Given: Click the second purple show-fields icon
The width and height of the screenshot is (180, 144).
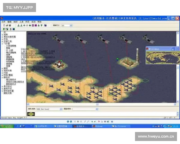Looking at the screenshot, I should pos(36,25).
